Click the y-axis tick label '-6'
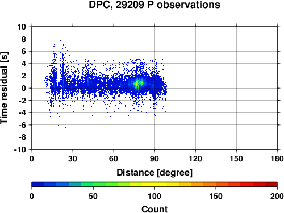Viewport: 284px width, 213px height. tap(22, 125)
